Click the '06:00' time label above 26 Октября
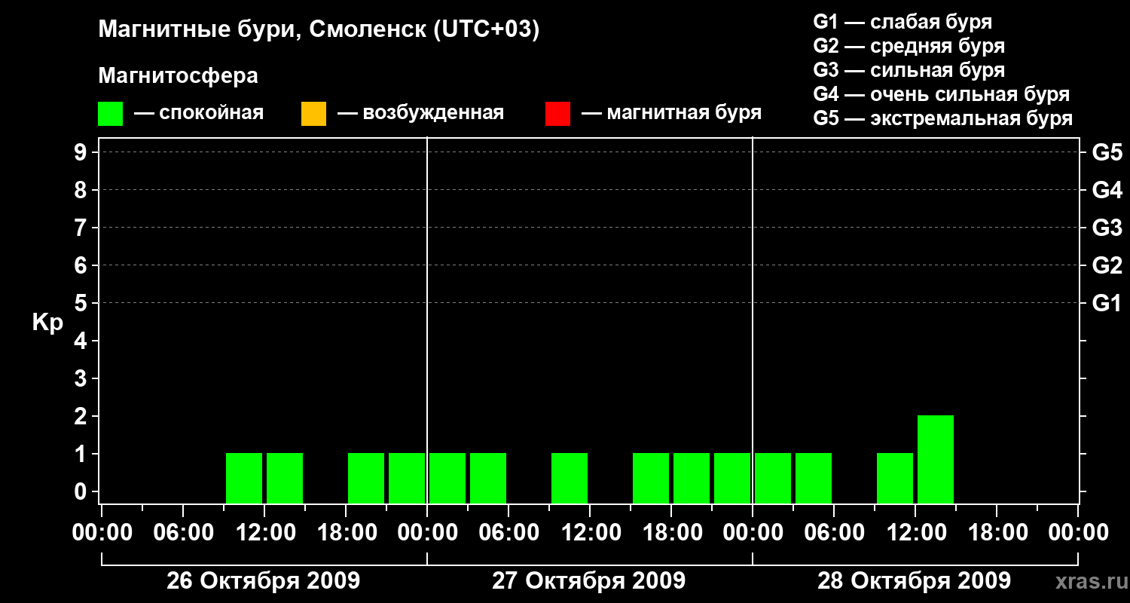The image size is (1130, 603). [183, 533]
